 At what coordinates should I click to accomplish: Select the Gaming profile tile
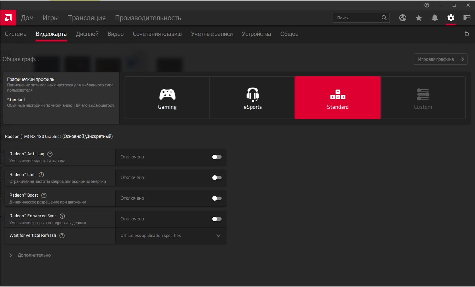pyautogui.click(x=167, y=98)
